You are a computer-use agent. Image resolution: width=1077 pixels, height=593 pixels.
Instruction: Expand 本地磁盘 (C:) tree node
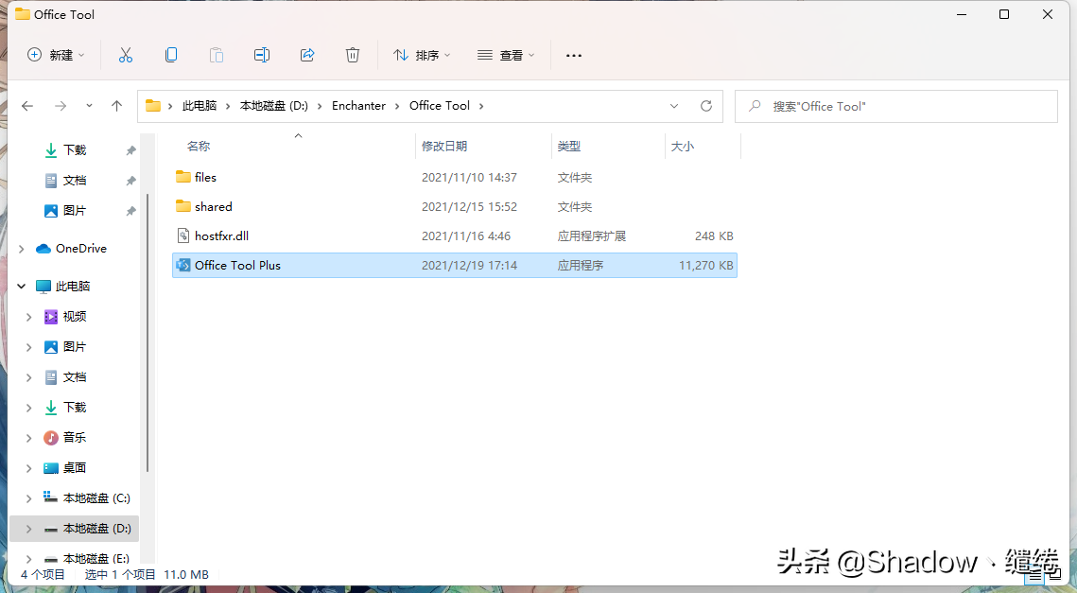29,498
